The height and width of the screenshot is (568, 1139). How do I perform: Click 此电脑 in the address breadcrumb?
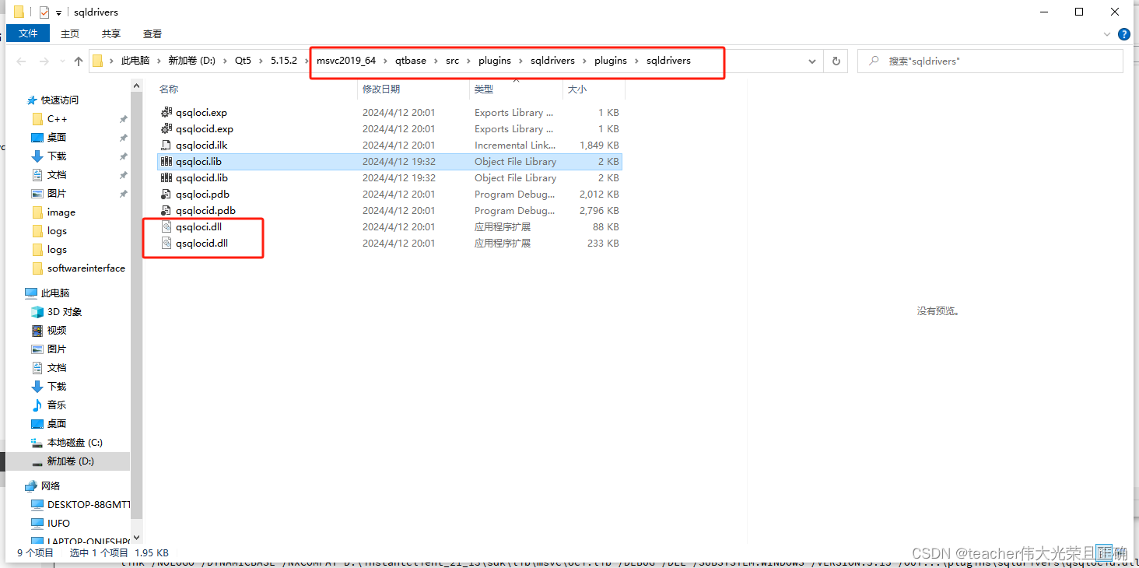click(135, 61)
